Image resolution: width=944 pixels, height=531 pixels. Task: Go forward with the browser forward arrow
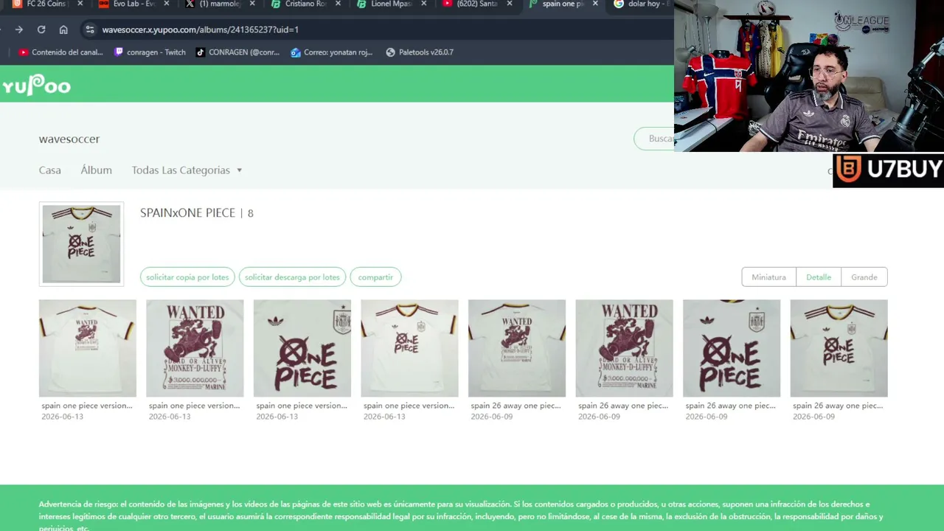(x=19, y=29)
